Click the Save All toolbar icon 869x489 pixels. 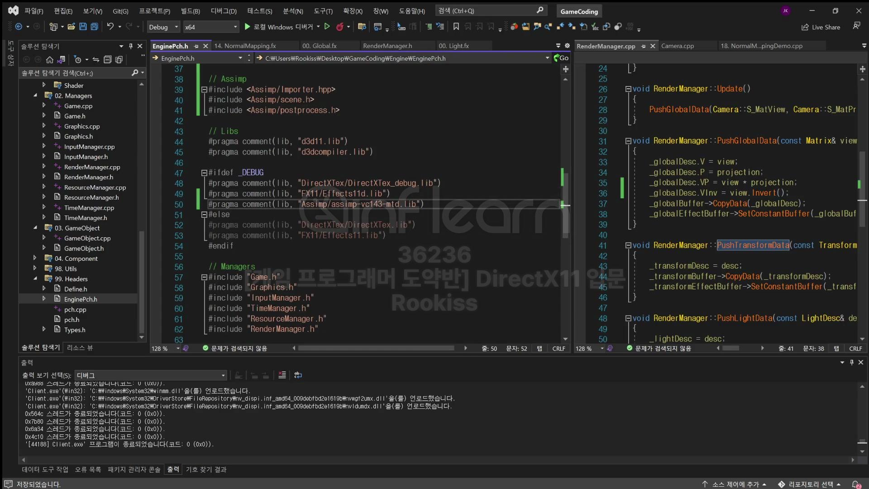click(94, 27)
